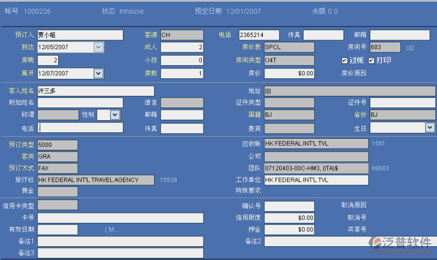Click the 客源 field showing CH

click(x=182, y=35)
